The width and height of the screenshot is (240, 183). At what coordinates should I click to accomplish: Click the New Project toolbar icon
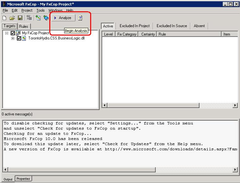5,18
